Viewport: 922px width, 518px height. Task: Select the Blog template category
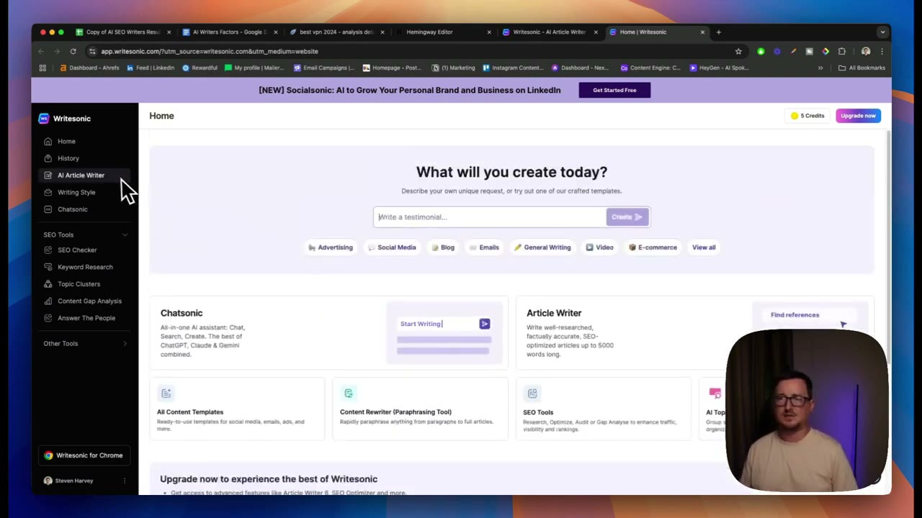pos(443,247)
